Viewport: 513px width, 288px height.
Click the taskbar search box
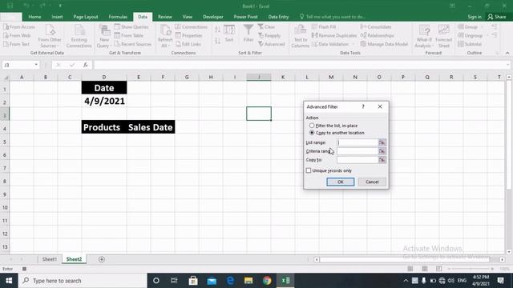click(83, 281)
